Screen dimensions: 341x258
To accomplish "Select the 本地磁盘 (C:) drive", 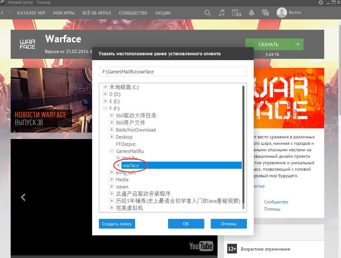I will tap(124, 87).
